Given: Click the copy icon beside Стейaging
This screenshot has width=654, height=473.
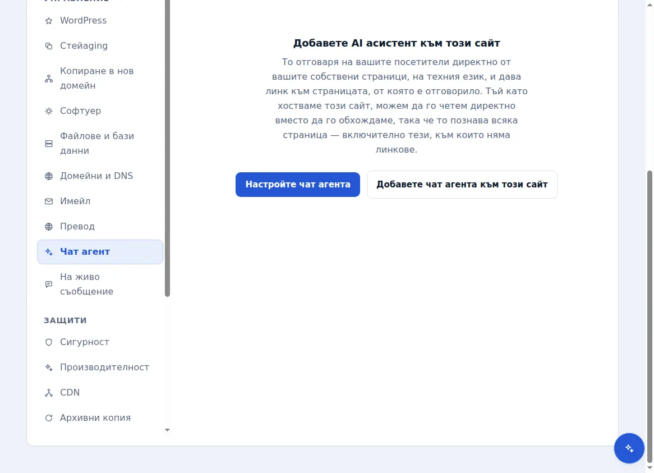Looking at the screenshot, I should coord(49,46).
